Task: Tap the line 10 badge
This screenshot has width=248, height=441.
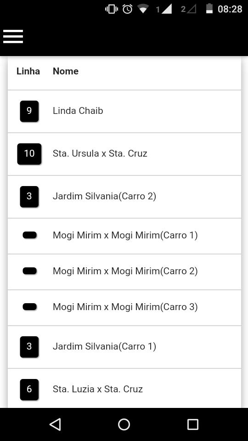Action: pos(29,154)
